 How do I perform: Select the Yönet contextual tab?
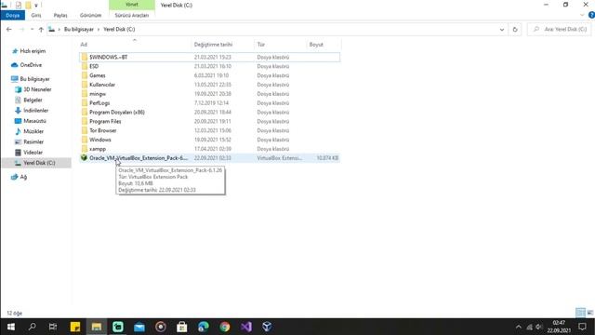click(x=132, y=5)
